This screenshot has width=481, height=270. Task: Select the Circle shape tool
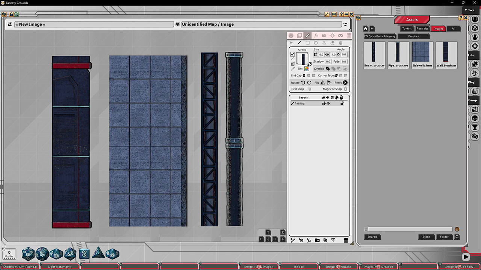point(316,43)
